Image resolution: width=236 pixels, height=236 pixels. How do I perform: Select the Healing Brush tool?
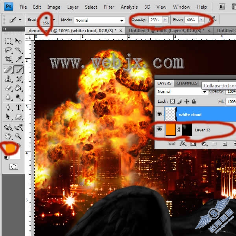pos(8,70)
